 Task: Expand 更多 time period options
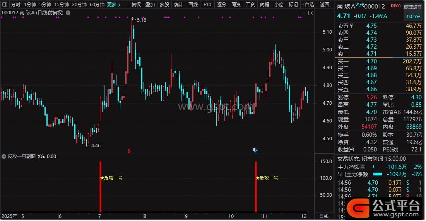(113, 5)
